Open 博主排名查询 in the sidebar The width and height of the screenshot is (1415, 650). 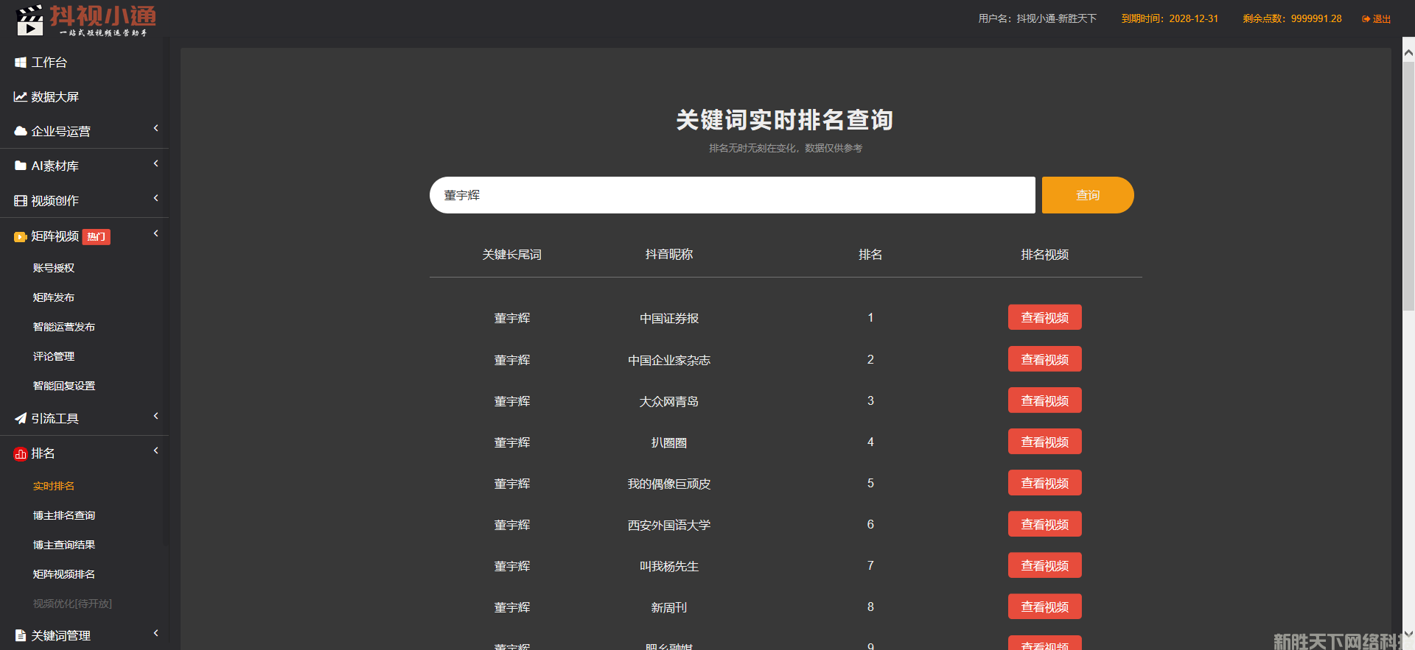[x=64, y=515]
